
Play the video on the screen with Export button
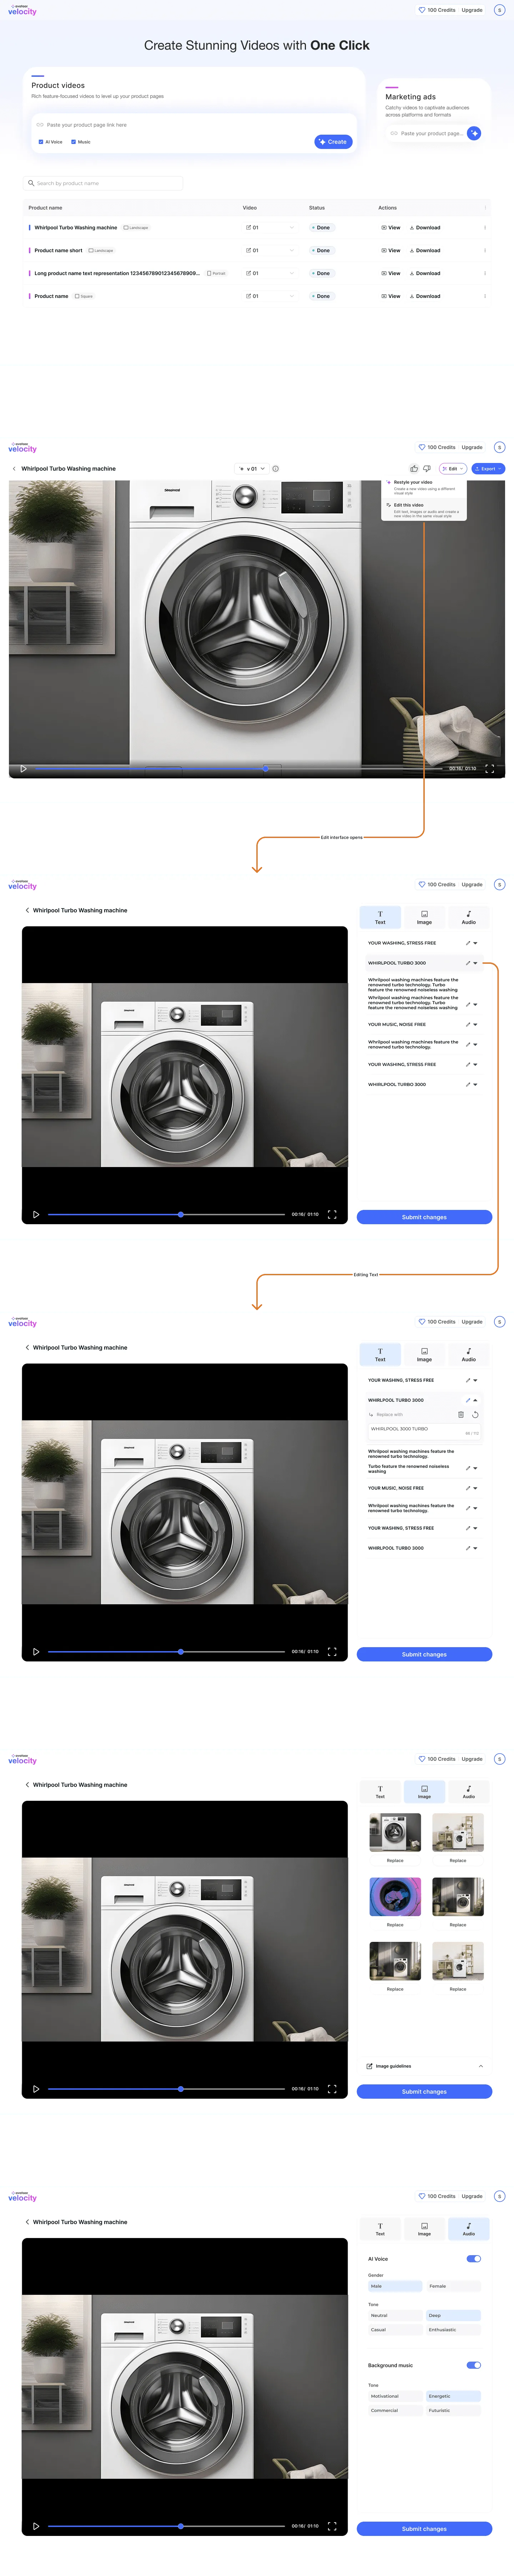[24, 769]
